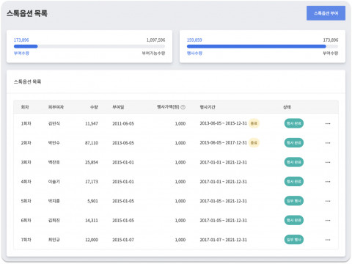
Task: Click the help icon beside 행사가액(원)
Action: click(183, 107)
